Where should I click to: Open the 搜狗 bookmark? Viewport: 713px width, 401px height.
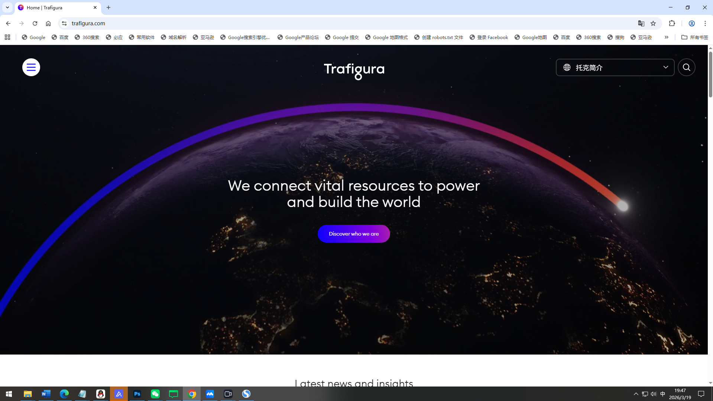[x=616, y=37]
